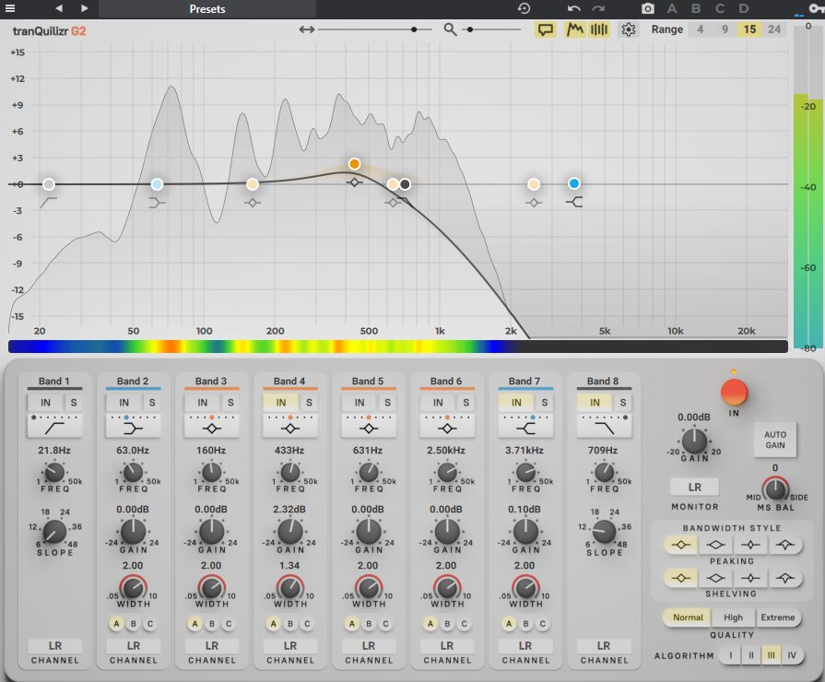Open Band 4 LR channel selector
The width and height of the screenshot is (825, 682).
click(290, 646)
